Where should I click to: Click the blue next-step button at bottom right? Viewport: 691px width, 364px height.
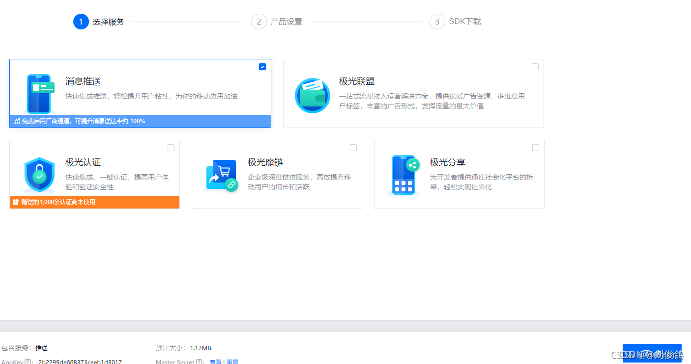click(652, 354)
